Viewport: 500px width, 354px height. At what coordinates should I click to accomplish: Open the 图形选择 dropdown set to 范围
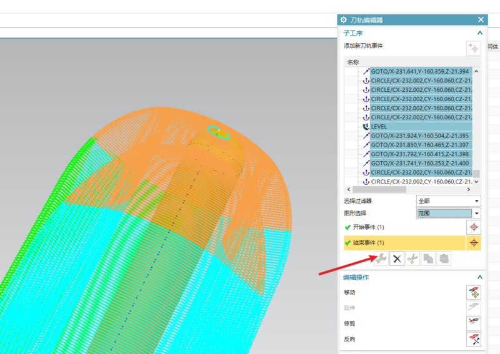[448, 213]
